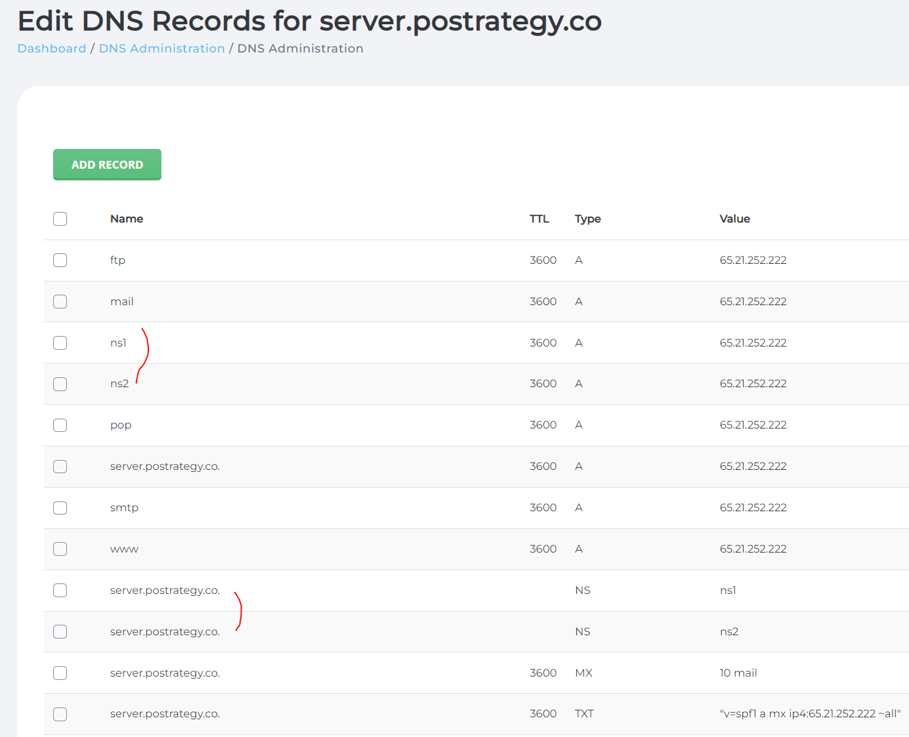The height and width of the screenshot is (737, 909).
Task: Check the MX record checkbox
Action: 60,673
